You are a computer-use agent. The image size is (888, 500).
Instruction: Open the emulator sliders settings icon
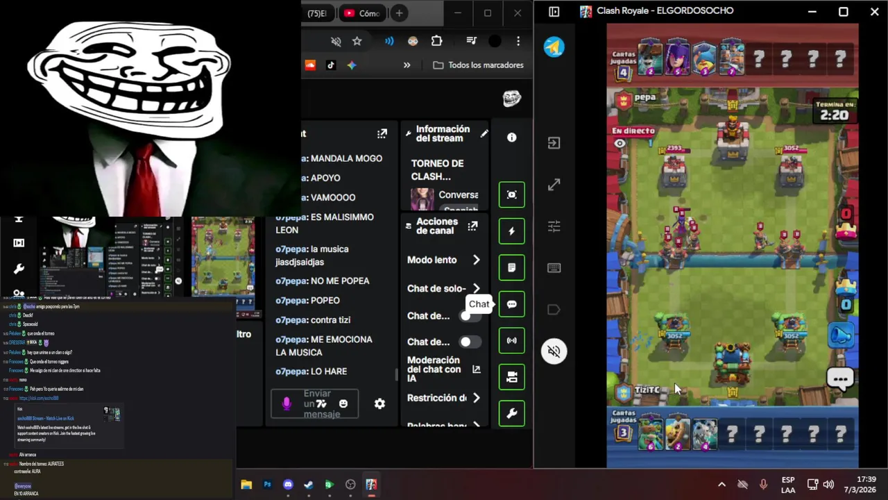coord(554,226)
